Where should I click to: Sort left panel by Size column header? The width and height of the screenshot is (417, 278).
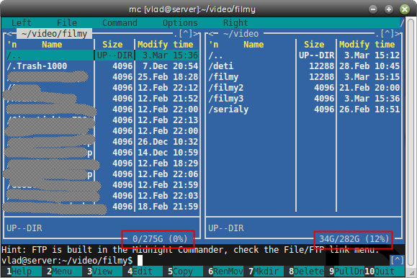112,45
